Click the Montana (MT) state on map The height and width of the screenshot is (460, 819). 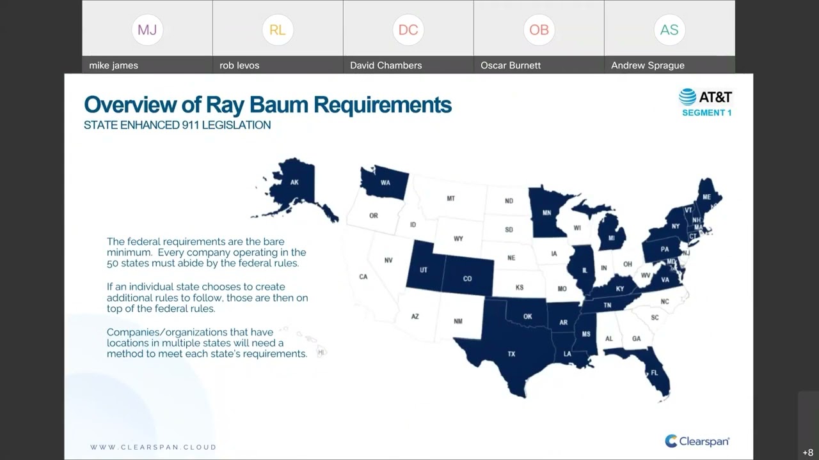(x=451, y=199)
